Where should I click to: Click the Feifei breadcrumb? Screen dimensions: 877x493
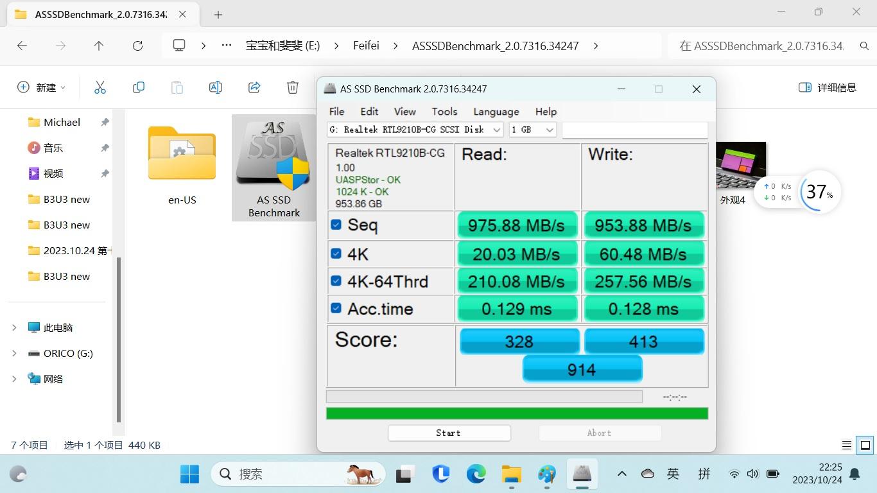(x=366, y=46)
